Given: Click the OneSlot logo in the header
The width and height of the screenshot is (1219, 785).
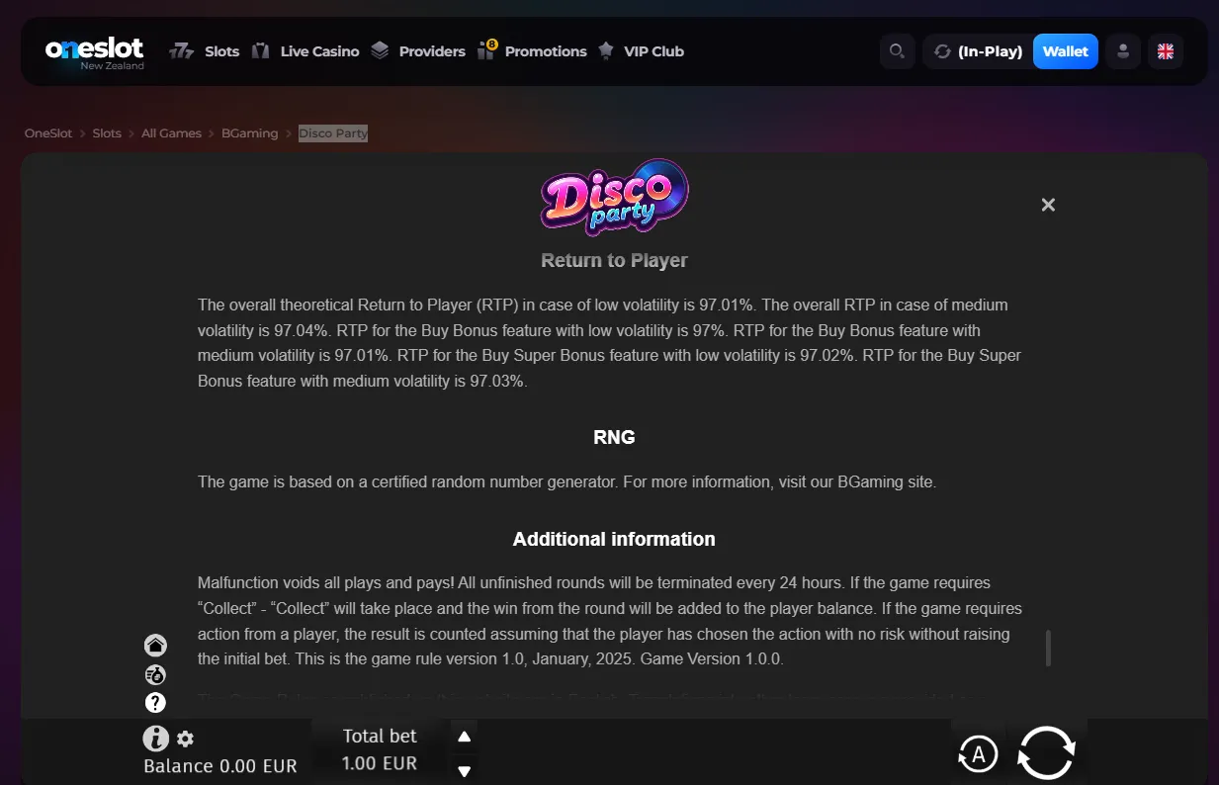Looking at the screenshot, I should click(95, 52).
